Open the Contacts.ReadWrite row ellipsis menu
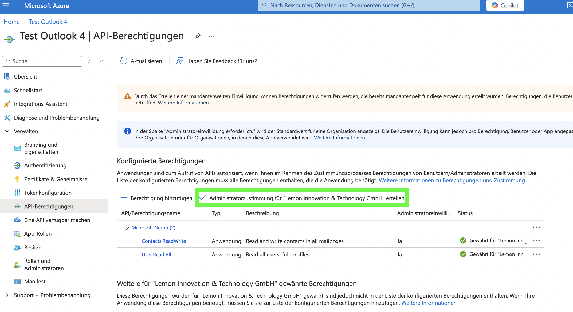 point(536,241)
